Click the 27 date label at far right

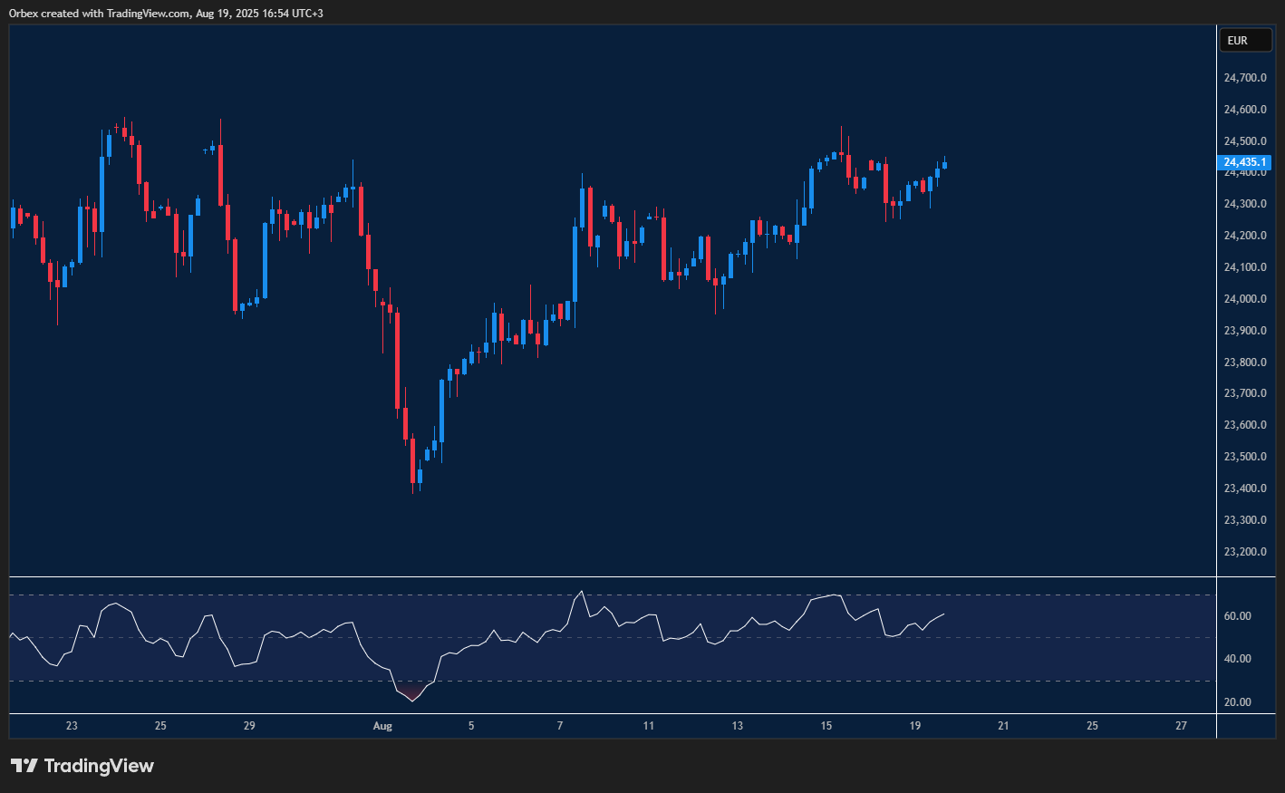click(x=1181, y=726)
